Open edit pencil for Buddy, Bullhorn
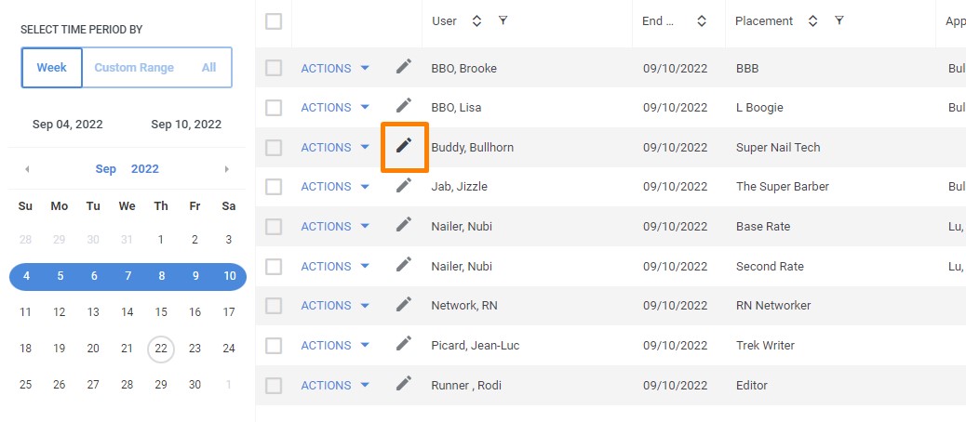Screen dimensions: 966x422 tap(404, 146)
